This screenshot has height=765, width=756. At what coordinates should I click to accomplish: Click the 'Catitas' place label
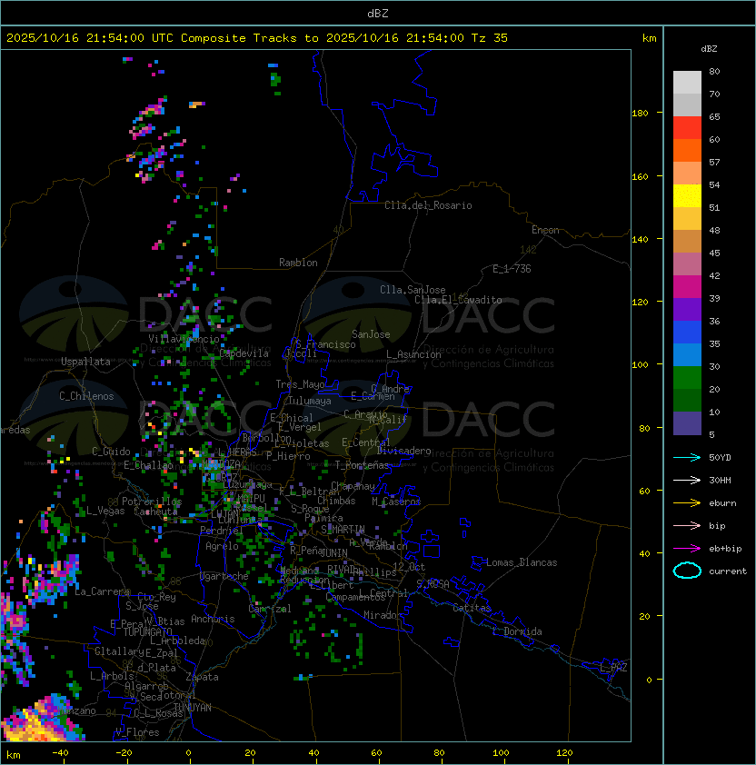click(472, 608)
